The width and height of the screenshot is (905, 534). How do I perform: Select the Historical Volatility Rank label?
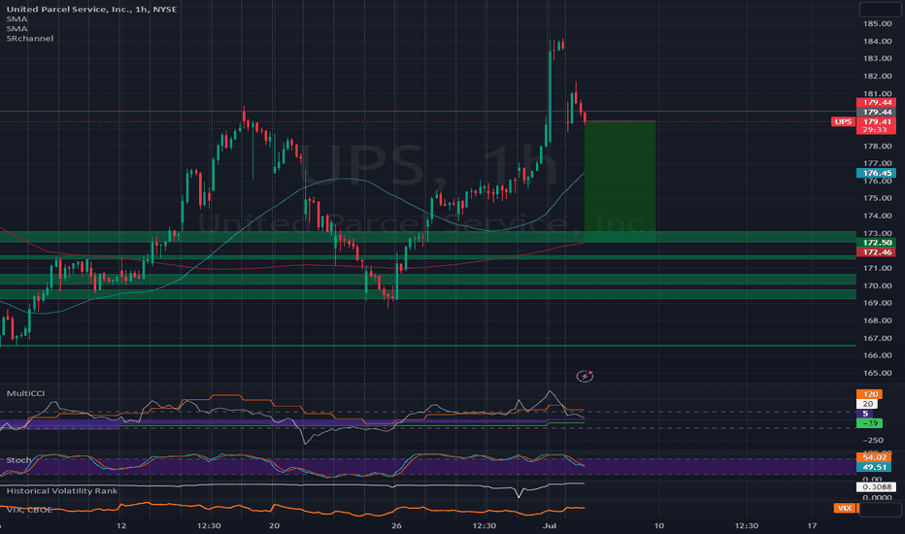62,490
